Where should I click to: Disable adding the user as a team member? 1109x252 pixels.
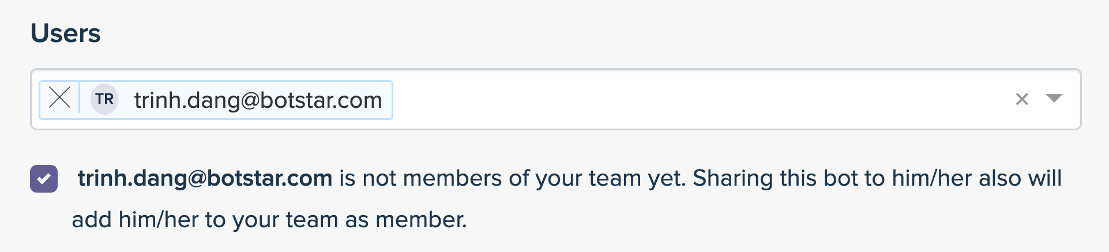(x=44, y=179)
